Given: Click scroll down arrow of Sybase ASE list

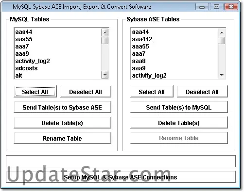Looking at the screenshot, I should point(222,75).
